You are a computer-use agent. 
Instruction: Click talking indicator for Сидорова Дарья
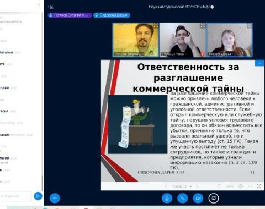tap(112, 15)
